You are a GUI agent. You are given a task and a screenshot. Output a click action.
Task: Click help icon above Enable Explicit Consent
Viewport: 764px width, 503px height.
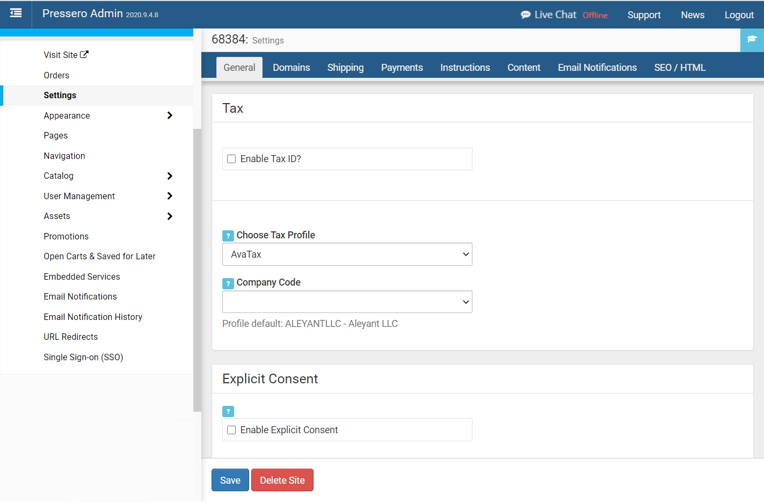pos(228,411)
